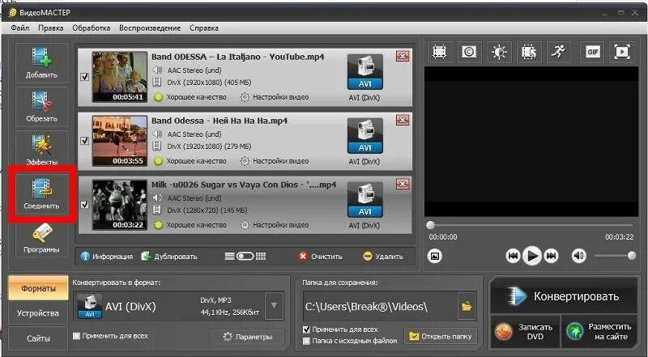Click the AVI format icon of La Italjano

point(365,72)
